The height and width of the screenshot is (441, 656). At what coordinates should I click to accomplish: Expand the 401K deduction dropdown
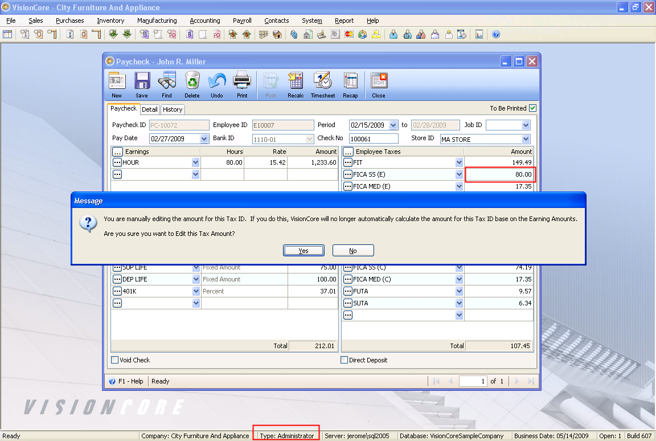click(x=196, y=291)
